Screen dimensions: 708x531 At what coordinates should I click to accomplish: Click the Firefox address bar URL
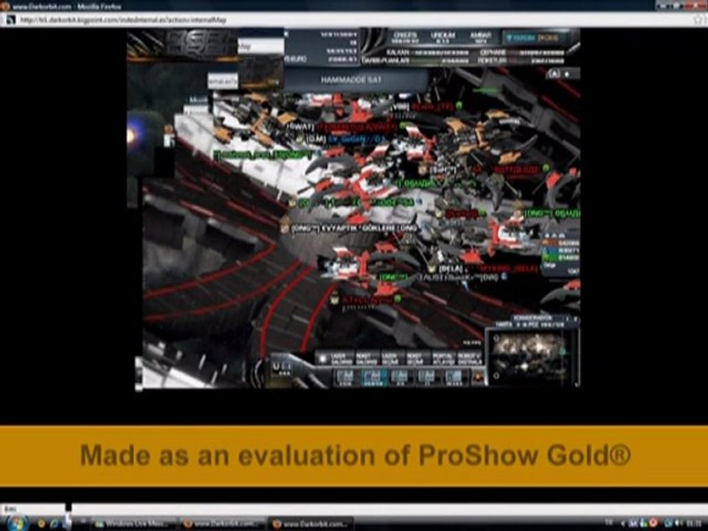(x=123, y=21)
